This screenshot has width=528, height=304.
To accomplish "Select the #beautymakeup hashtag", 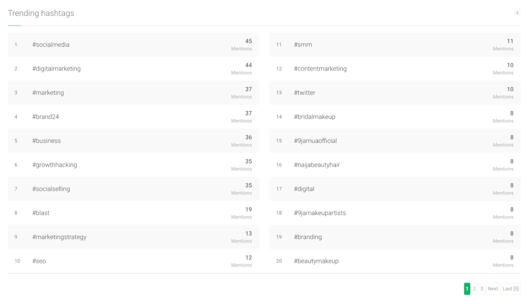I will point(316,261).
